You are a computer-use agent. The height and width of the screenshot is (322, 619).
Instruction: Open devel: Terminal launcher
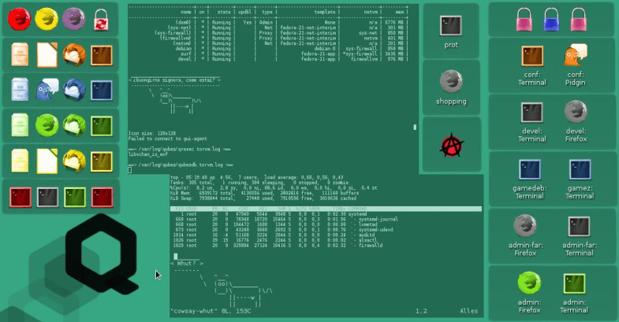pyautogui.click(x=531, y=113)
